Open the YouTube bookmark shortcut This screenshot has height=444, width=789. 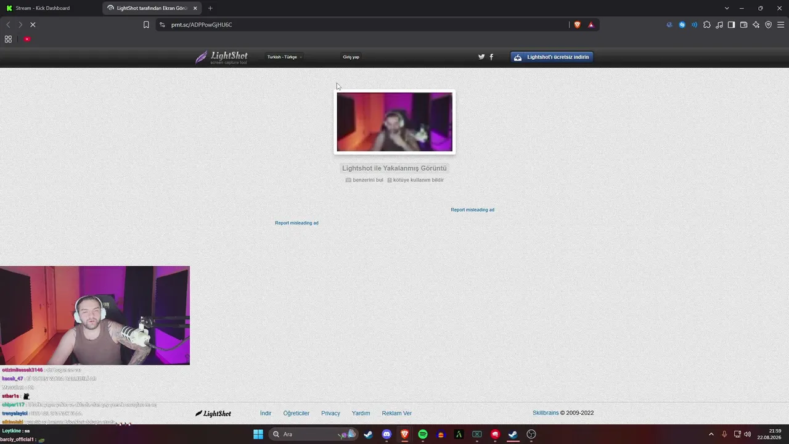pos(27,39)
